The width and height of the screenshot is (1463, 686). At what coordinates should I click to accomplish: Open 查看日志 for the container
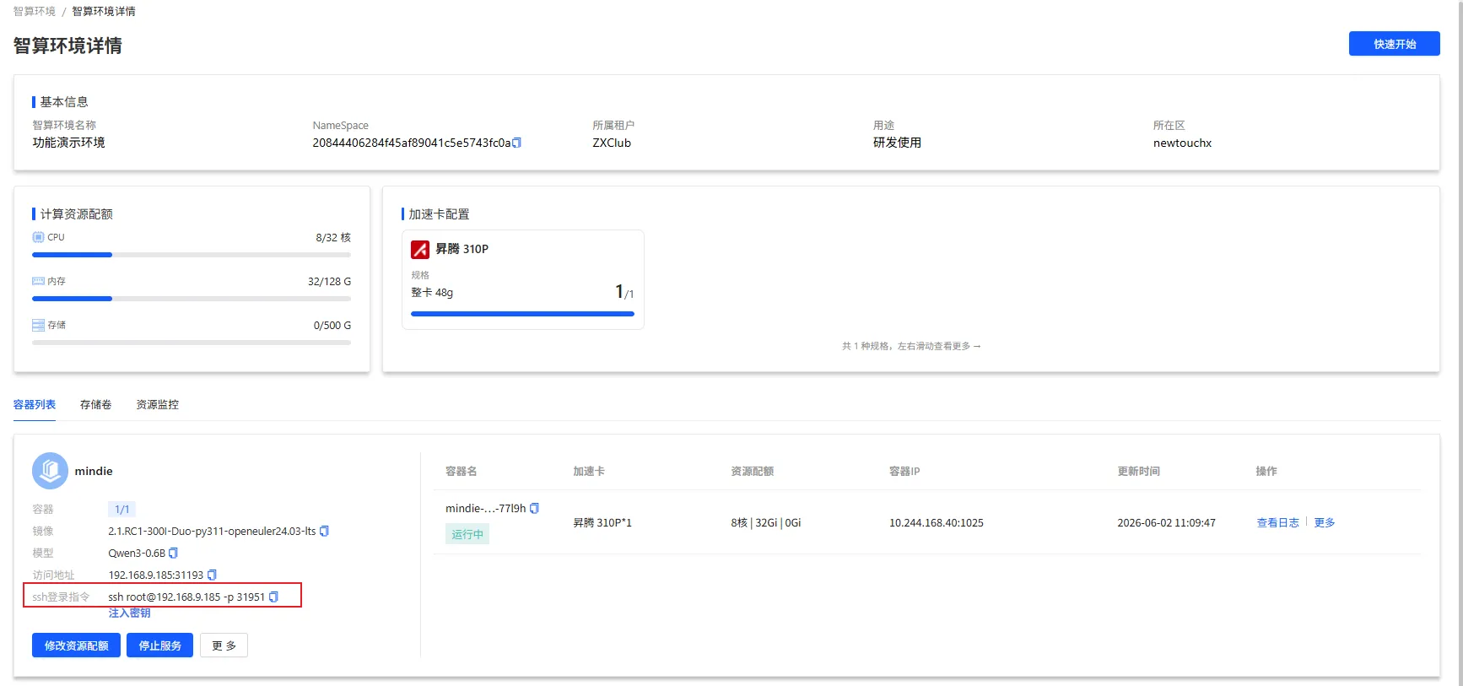1277,522
